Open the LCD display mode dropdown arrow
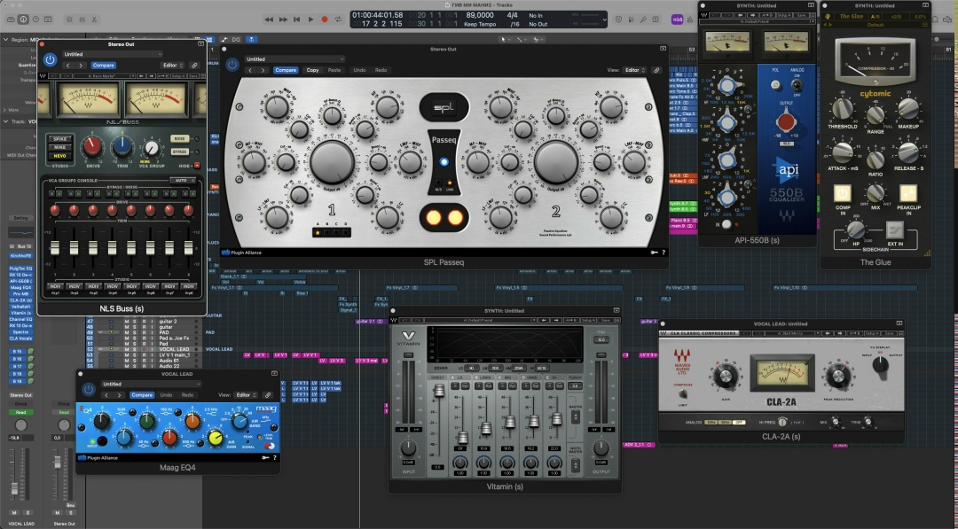This screenshot has height=529, width=958. [x=604, y=19]
